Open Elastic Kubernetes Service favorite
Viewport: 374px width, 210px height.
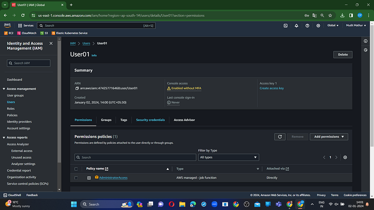(x=69, y=33)
